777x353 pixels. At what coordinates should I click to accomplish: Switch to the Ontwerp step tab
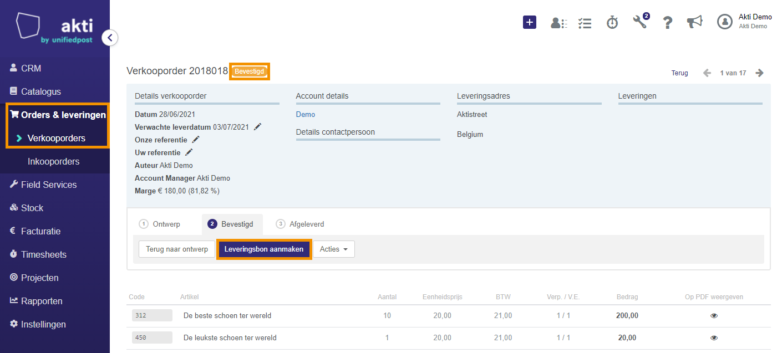pyautogui.click(x=160, y=224)
